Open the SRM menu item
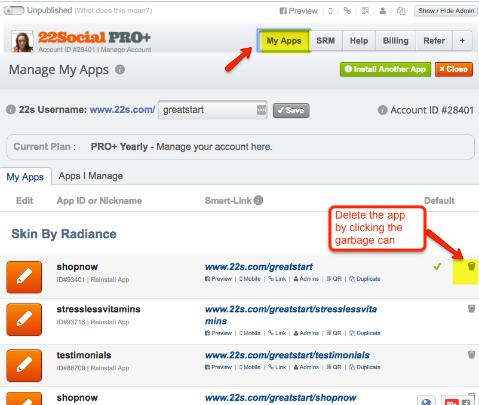Image resolution: width=479 pixels, height=405 pixels. coord(326,41)
